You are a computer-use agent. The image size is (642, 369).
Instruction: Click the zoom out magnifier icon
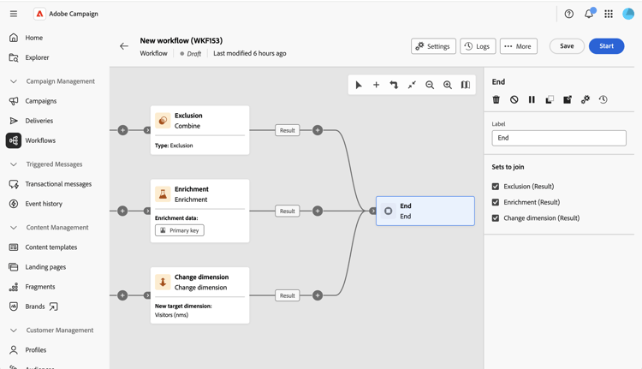(430, 85)
